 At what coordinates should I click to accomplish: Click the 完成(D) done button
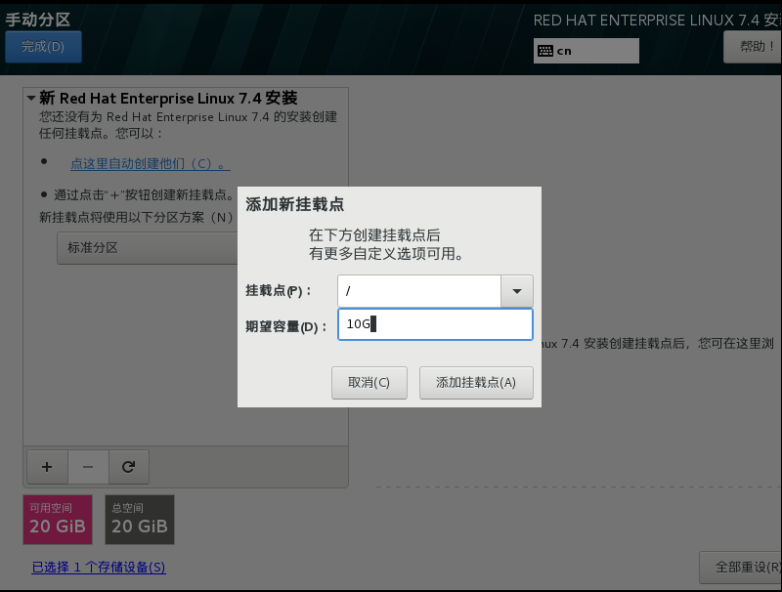click(43, 47)
